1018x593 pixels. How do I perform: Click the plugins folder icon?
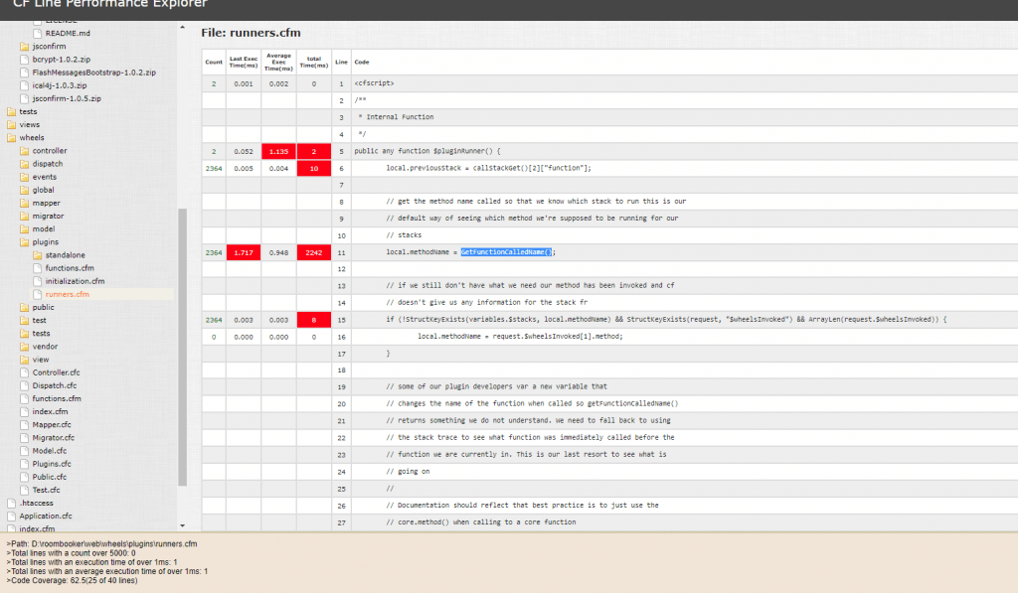coord(24,242)
